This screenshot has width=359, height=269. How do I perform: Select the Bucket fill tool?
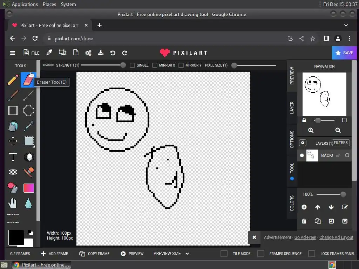13,126
